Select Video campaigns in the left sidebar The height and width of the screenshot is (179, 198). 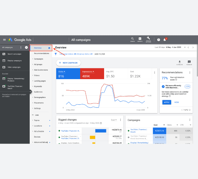pos(14,67)
